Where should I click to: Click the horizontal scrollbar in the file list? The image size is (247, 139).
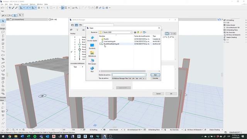coord(123,71)
